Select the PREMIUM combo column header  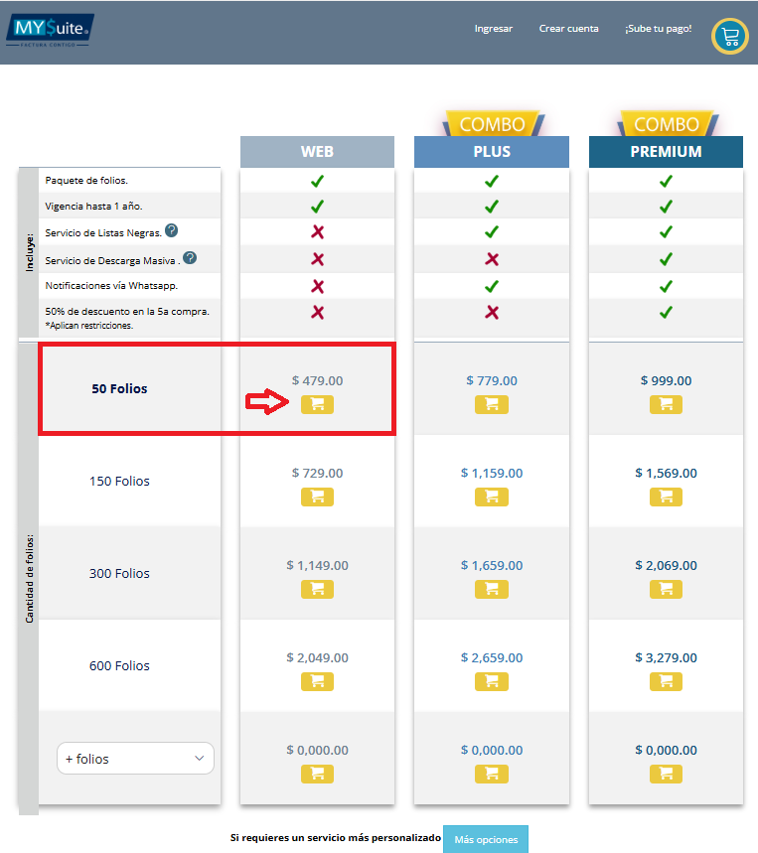point(666,152)
